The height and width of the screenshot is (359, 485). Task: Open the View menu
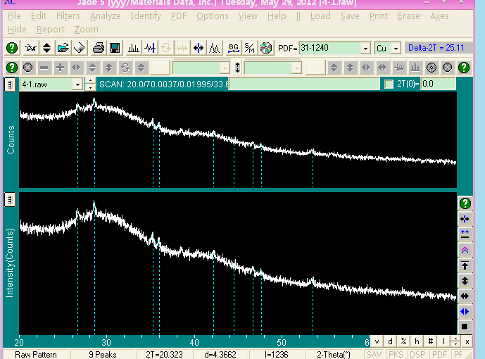pos(248,16)
